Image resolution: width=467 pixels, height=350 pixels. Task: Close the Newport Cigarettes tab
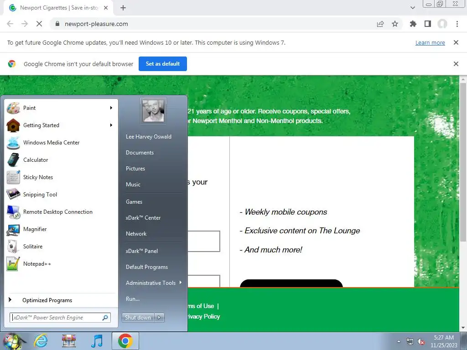(x=106, y=8)
